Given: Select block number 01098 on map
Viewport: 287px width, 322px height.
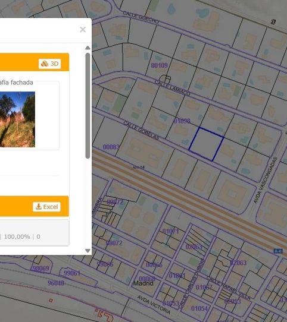Looking at the screenshot, I should coord(182,121).
